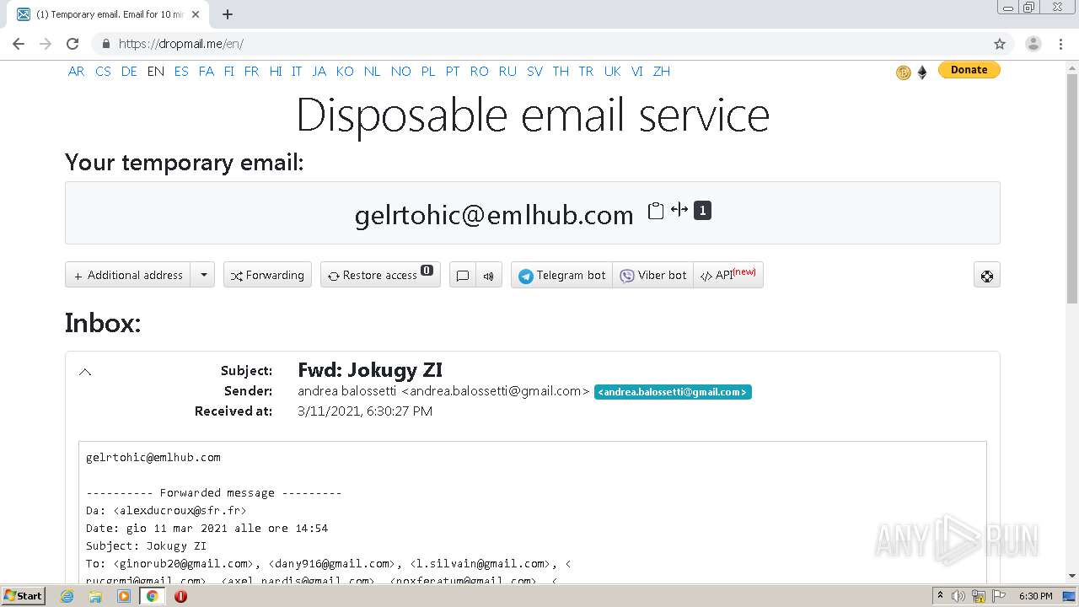Open Forwarding settings
Image resolution: width=1079 pixels, height=607 pixels.
tap(267, 275)
